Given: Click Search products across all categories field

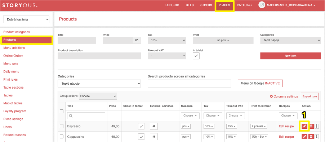Looking at the screenshot, I should coord(189,84).
